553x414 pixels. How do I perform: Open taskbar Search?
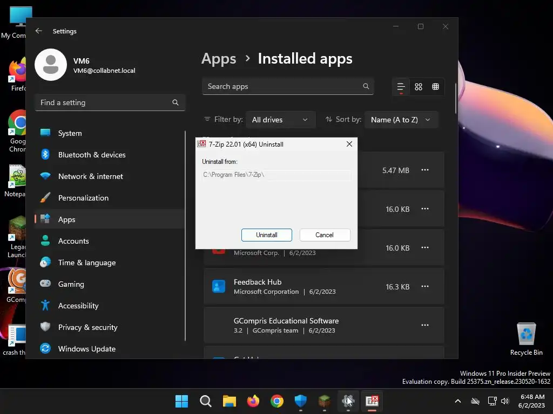(206, 401)
